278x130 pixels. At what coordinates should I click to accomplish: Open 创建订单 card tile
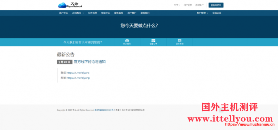click(153, 42)
